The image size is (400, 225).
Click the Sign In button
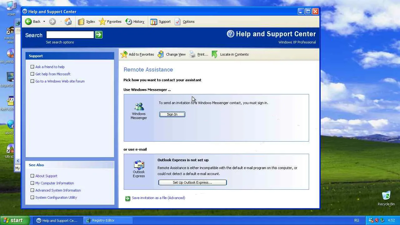172,114
